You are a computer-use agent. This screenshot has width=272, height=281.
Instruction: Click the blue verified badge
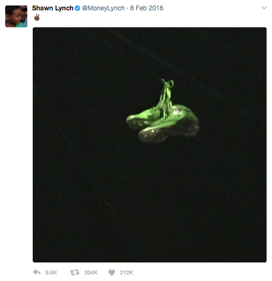click(78, 8)
